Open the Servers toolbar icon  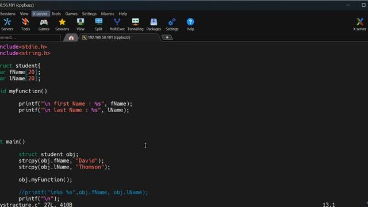(7, 24)
